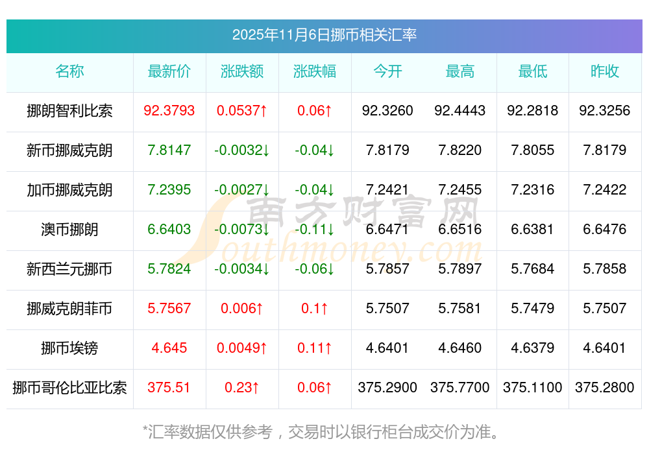Viewport: 649px width, 452px height.
Task: Click change percent 0.11↑ in 挪币埃镑 row
Action: [x=315, y=348]
